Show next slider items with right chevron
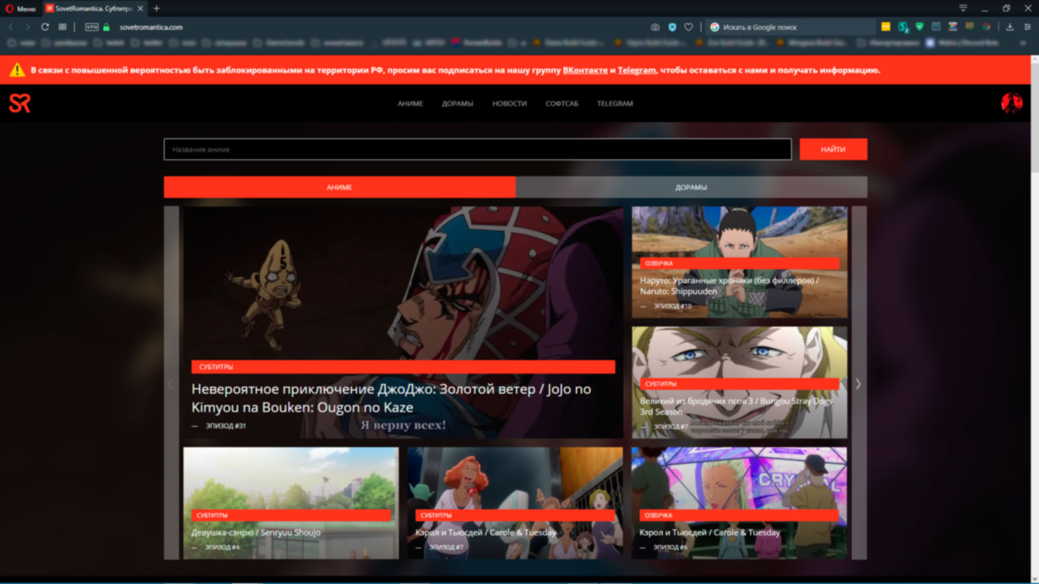This screenshot has width=1039, height=584. coord(858,384)
